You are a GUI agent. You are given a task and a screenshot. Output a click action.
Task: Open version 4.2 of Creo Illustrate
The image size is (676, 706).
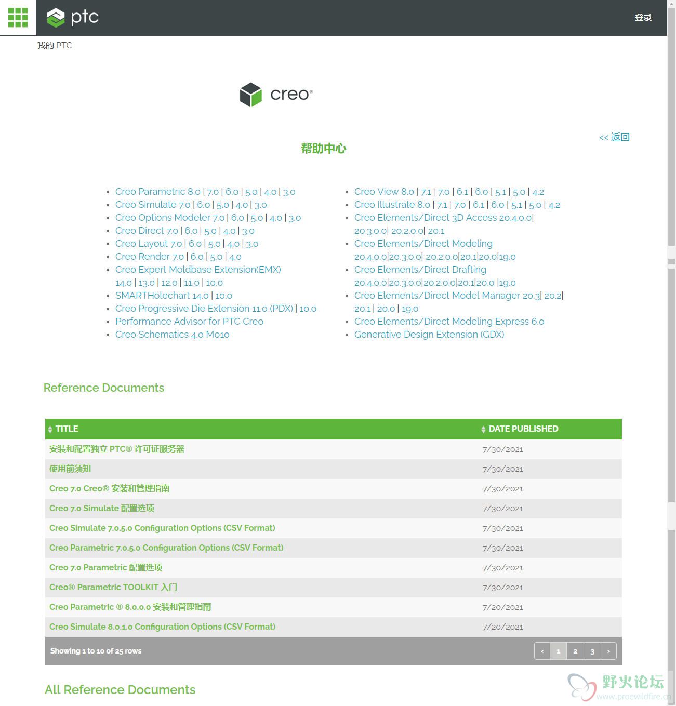[554, 205]
